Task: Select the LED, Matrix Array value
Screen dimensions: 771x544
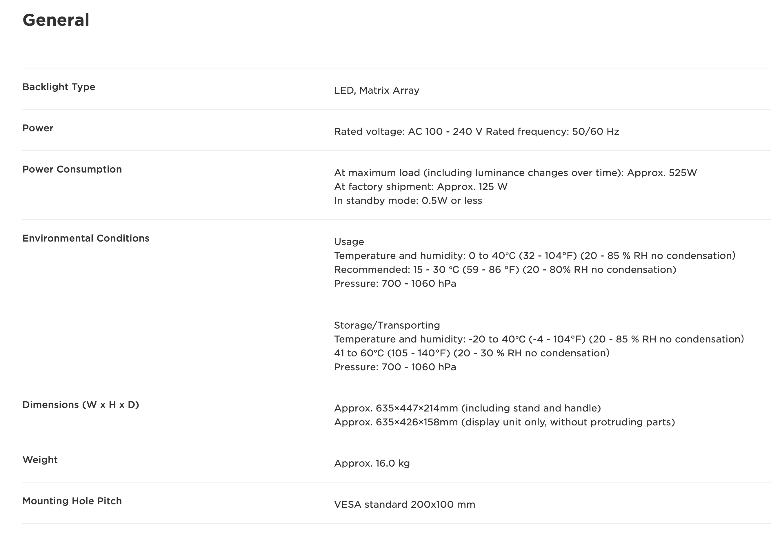Action: coord(377,90)
